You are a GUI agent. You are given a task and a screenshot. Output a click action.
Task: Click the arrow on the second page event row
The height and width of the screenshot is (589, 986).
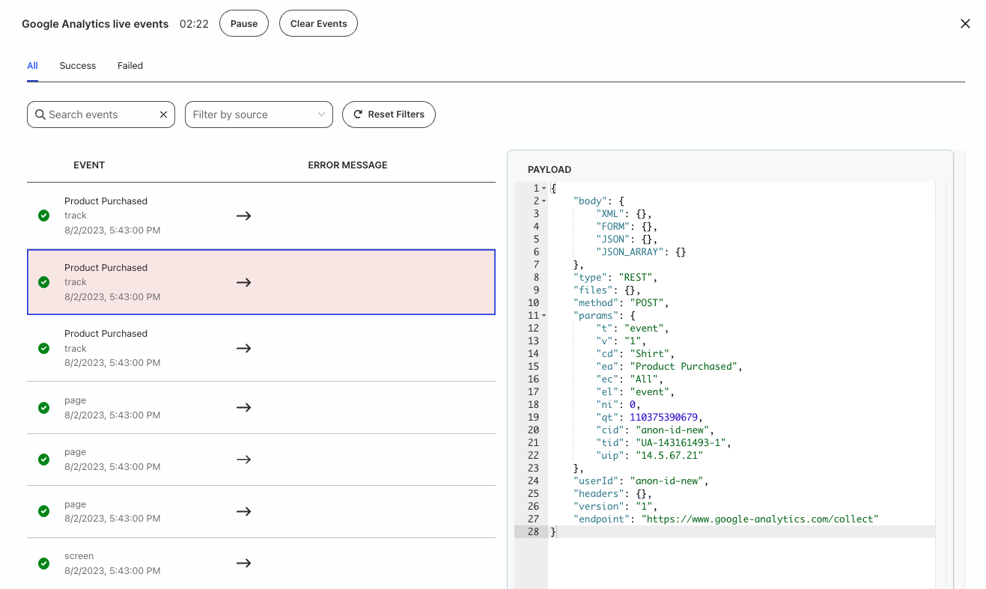[x=243, y=460]
